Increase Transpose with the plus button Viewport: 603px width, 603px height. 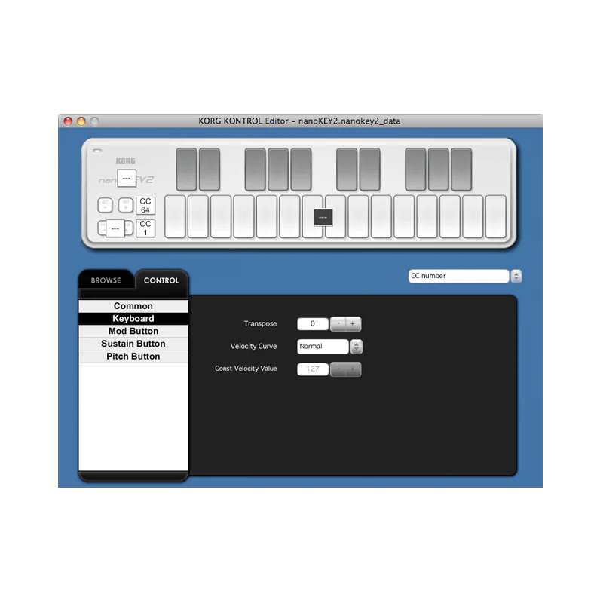tap(353, 324)
